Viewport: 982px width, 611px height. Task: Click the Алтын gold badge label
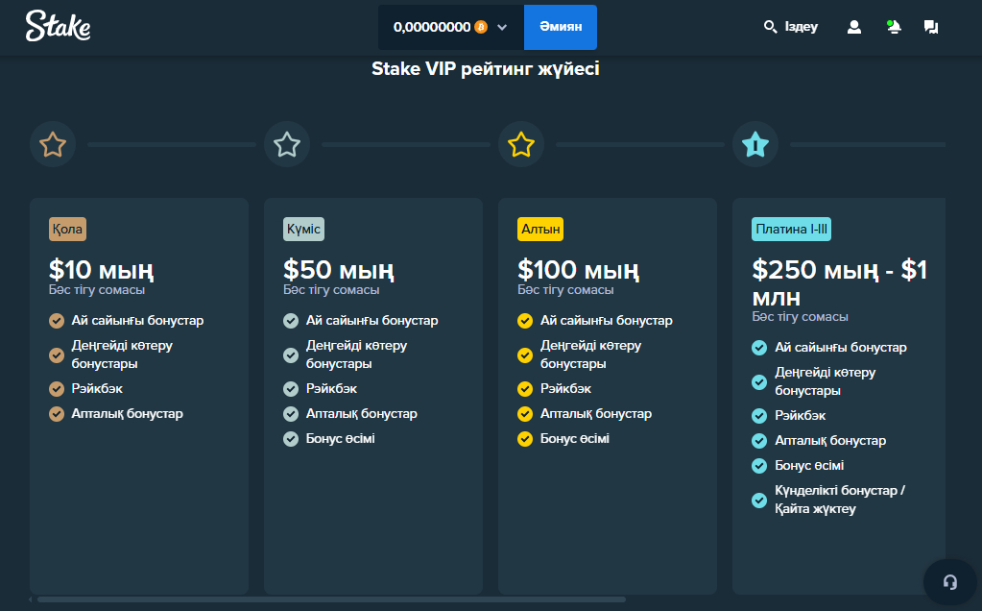coord(540,229)
